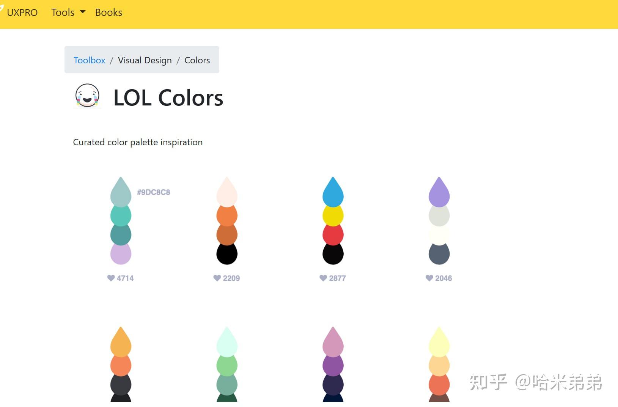Click the 2209 like count
The height and width of the screenshot is (407, 618).
(x=231, y=278)
